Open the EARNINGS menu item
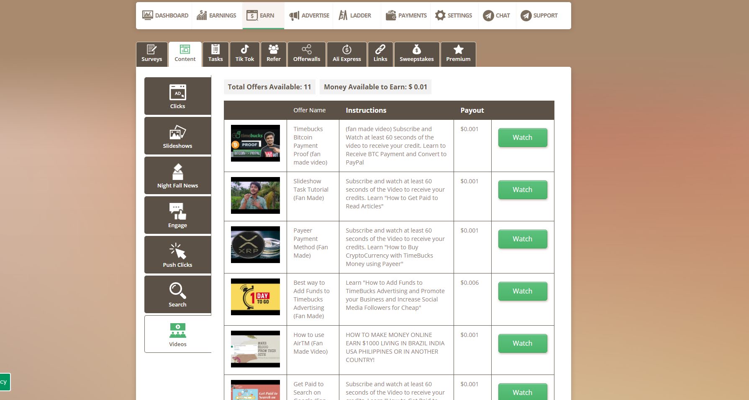Viewport: 749px width, 400px height. pos(217,15)
